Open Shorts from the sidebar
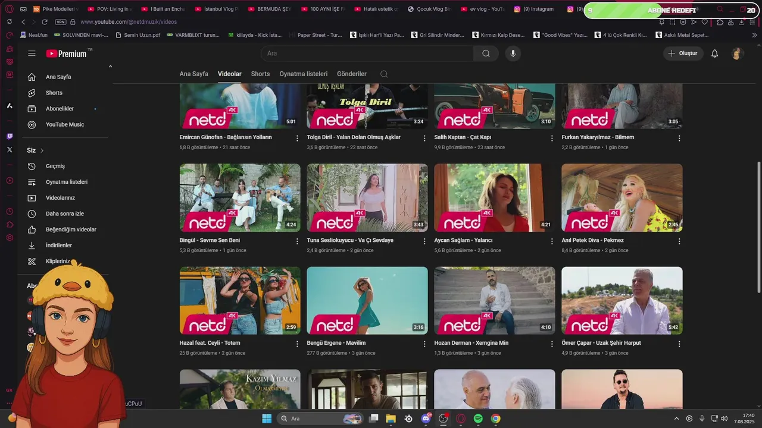This screenshot has height=428, width=762. 54,93
